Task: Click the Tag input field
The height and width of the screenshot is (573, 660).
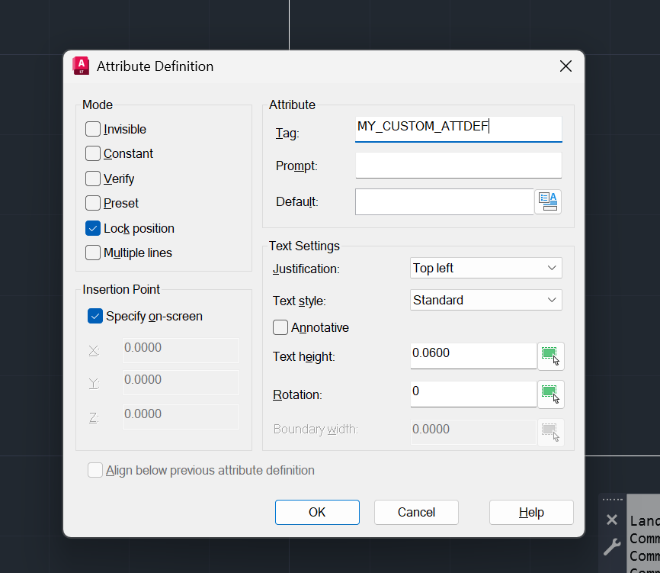Action: click(459, 129)
